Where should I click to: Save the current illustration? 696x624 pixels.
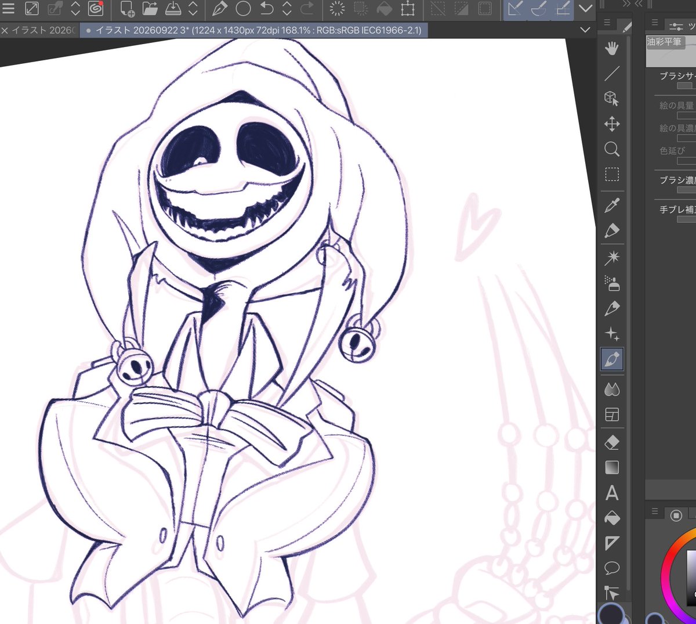point(173,9)
